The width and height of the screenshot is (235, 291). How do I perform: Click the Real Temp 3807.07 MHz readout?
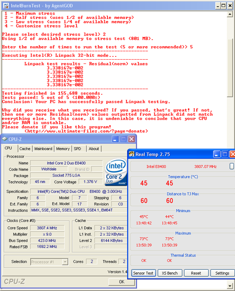click(x=205, y=167)
